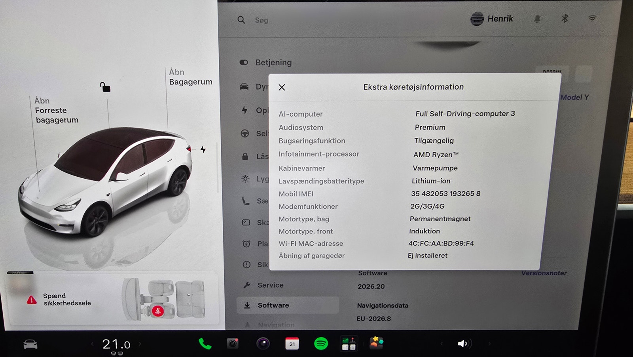Tap the lights menu sun icon
The height and width of the screenshot is (357, 633).
click(245, 179)
